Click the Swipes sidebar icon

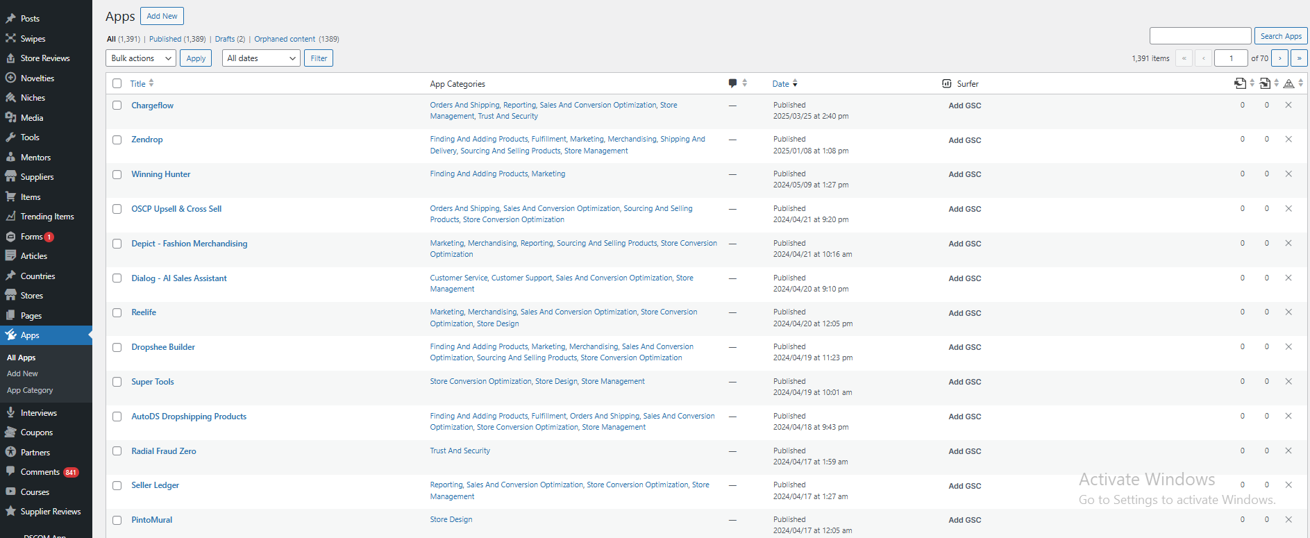point(10,38)
